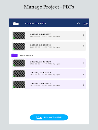Viewport: 98px width, 130px height.
Task: Open three-dot menu for folder's 202309_25-175012 item
Action: 84,74
